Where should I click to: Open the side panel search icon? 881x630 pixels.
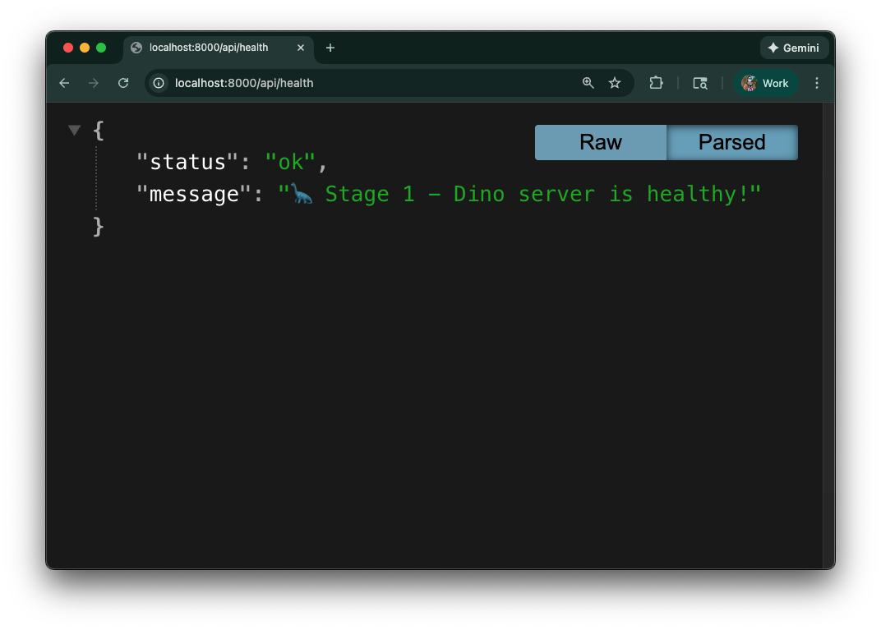(x=699, y=83)
